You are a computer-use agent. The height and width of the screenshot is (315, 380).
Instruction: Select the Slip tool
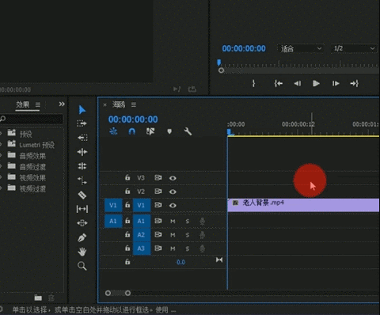tap(82, 209)
